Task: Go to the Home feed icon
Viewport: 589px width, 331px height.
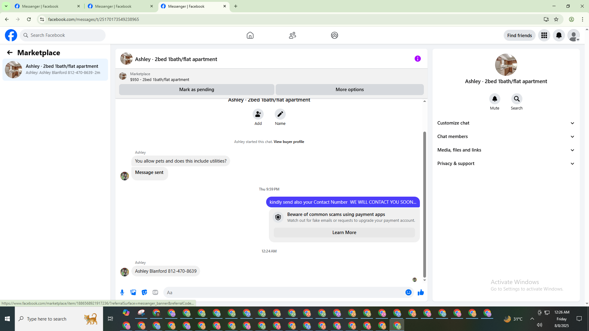Action: (250, 35)
